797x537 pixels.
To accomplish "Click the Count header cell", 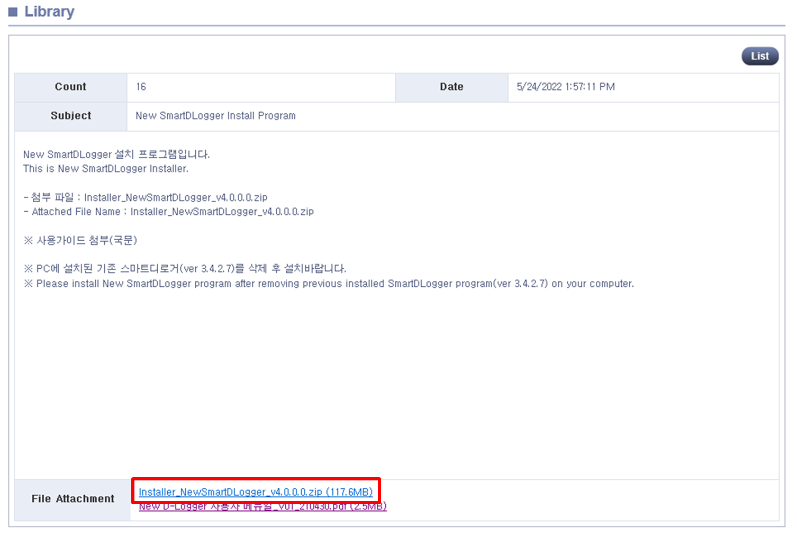I will (x=71, y=87).
